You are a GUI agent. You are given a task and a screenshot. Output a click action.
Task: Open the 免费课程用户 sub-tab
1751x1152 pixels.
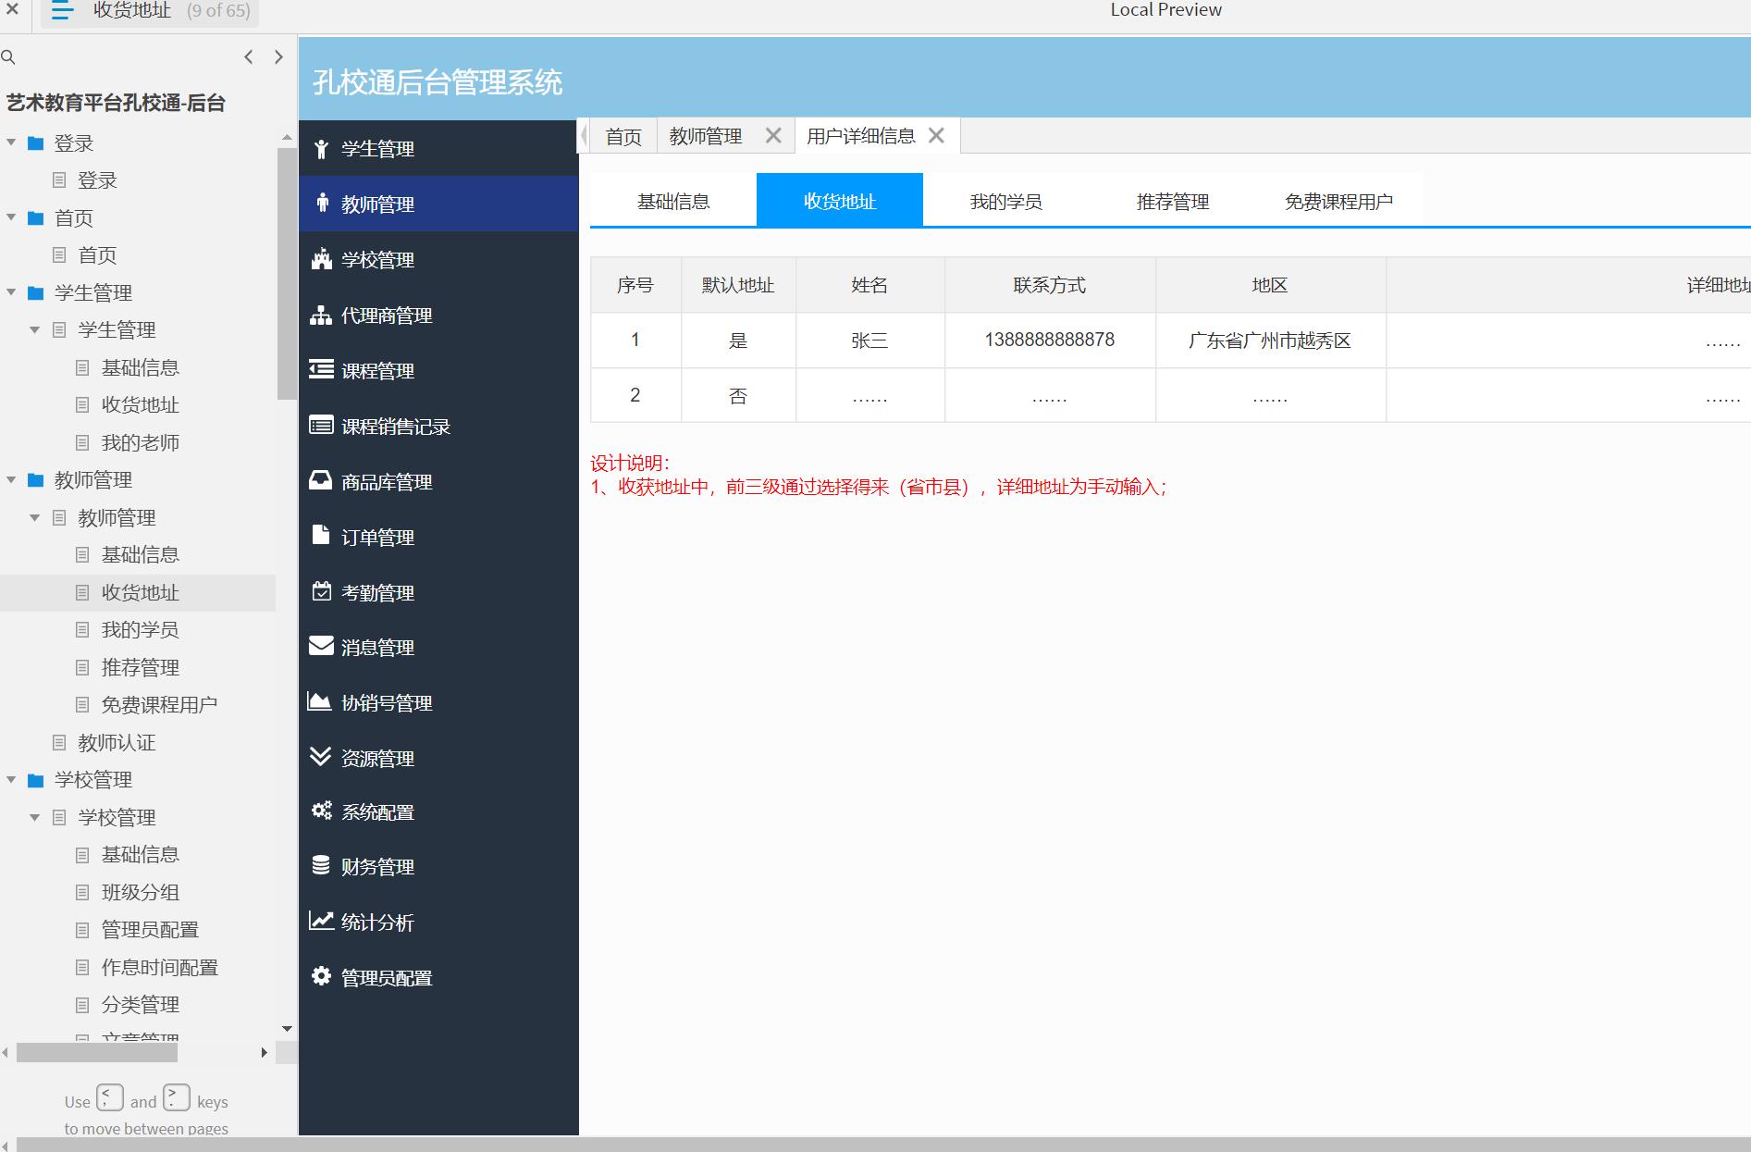pos(1339,201)
